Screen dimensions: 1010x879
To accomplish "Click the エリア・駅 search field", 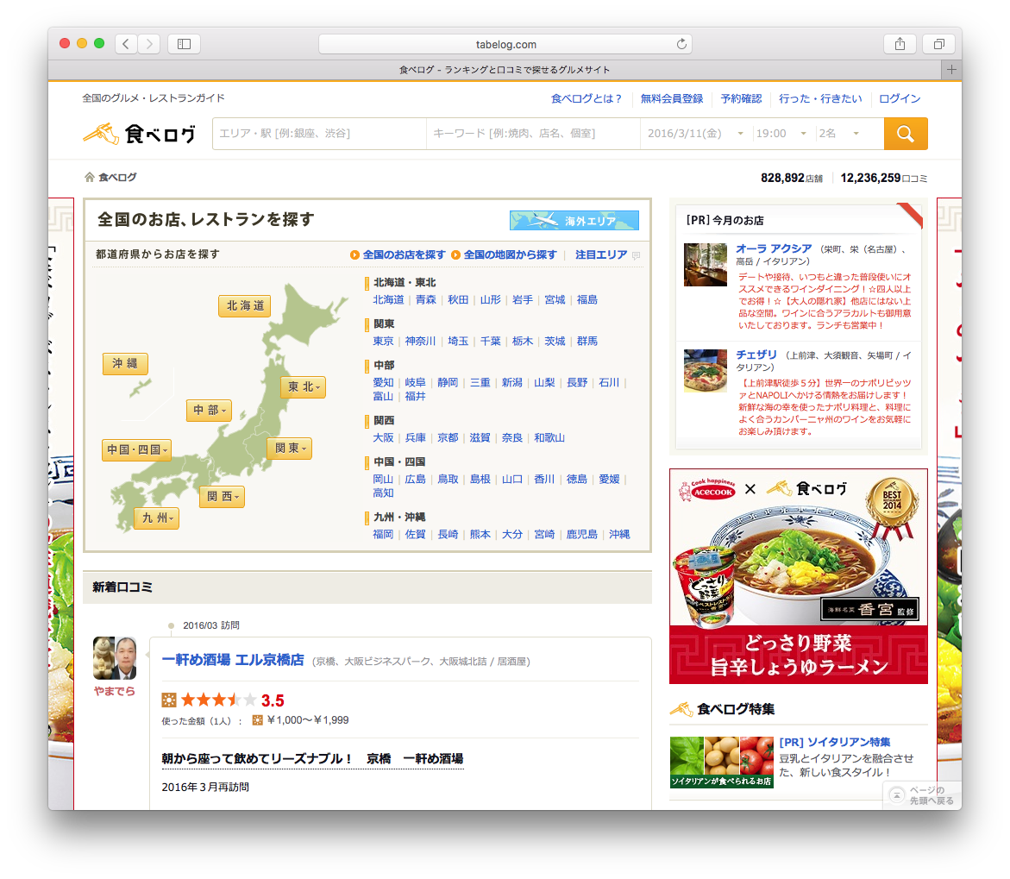I will tap(319, 134).
